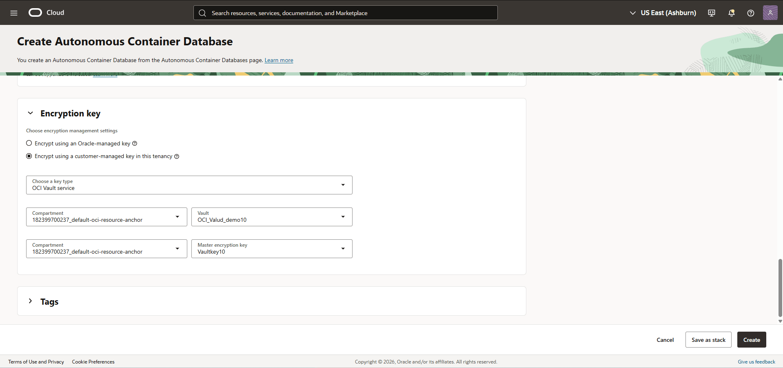Open the Cloud Shell developer tools icon
The image size is (783, 368).
(x=712, y=13)
